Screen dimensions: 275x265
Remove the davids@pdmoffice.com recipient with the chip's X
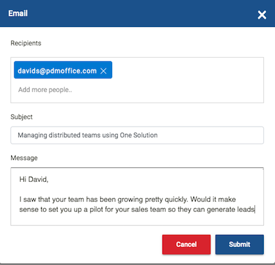point(103,71)
